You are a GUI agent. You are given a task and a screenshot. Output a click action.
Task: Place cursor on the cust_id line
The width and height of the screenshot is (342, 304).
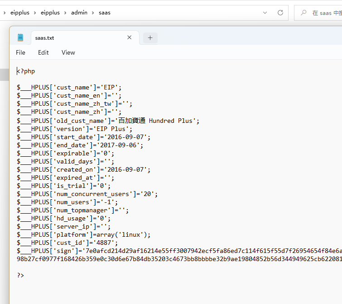[x=67, y=243]
